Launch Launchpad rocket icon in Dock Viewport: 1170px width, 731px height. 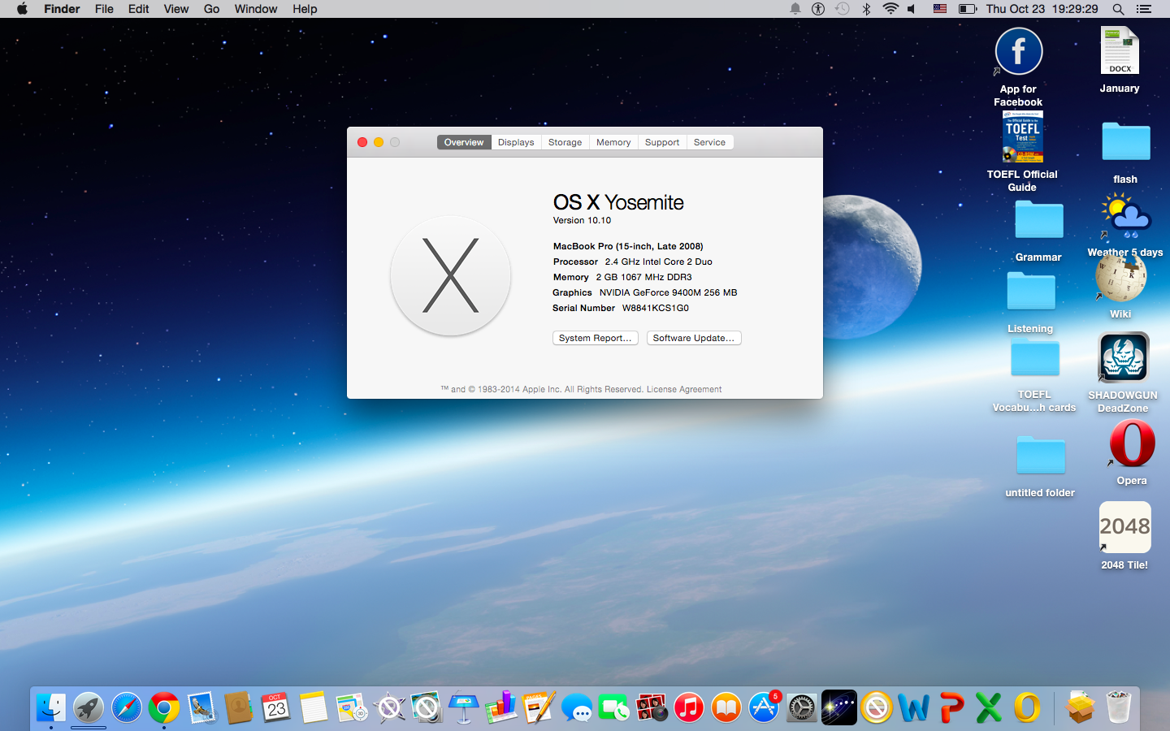89,708
